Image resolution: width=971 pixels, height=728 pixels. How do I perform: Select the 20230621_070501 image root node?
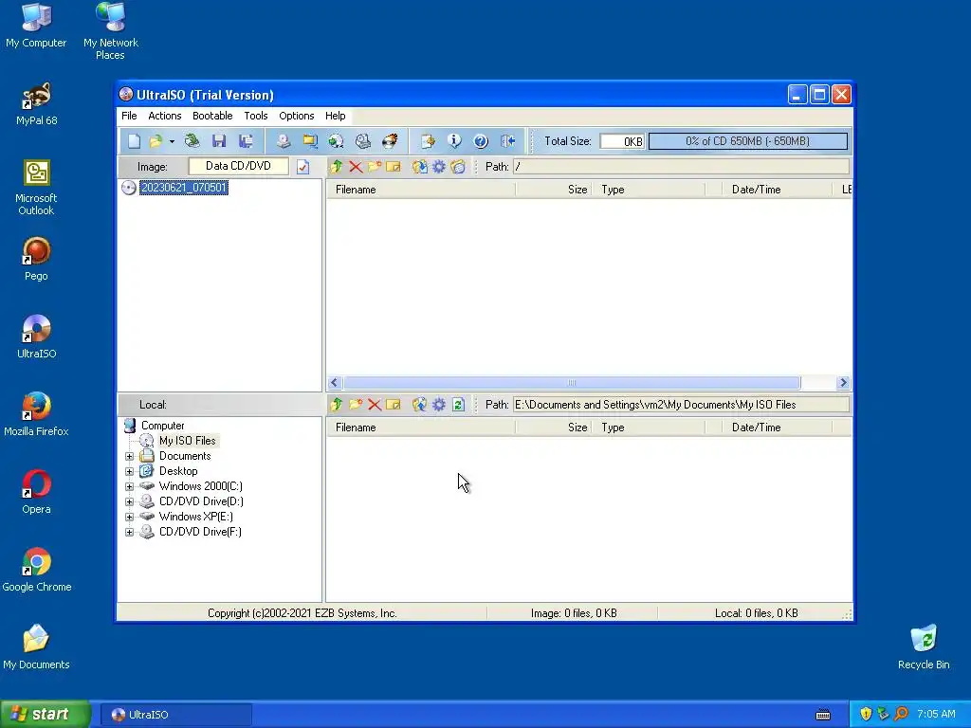pyautogui.click(x=184, y=188)
